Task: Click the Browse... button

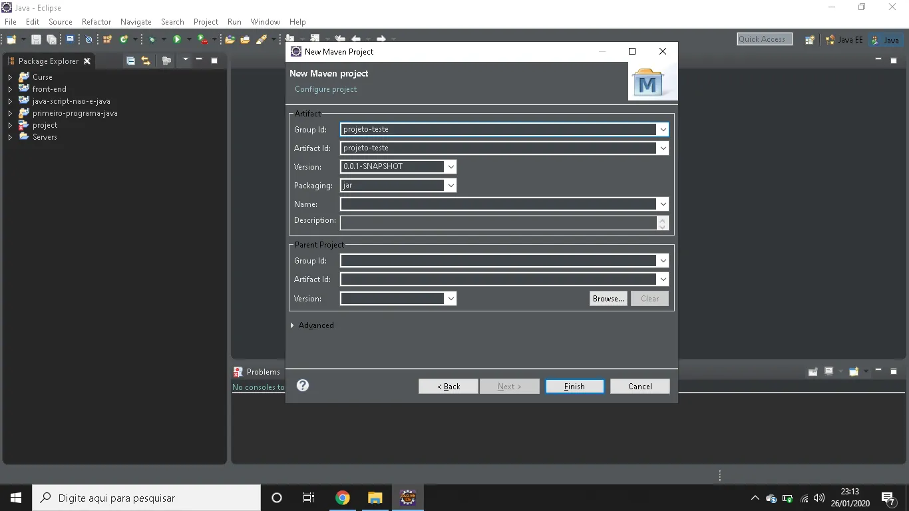Action: pyautogui.click(x=608, y=299)
